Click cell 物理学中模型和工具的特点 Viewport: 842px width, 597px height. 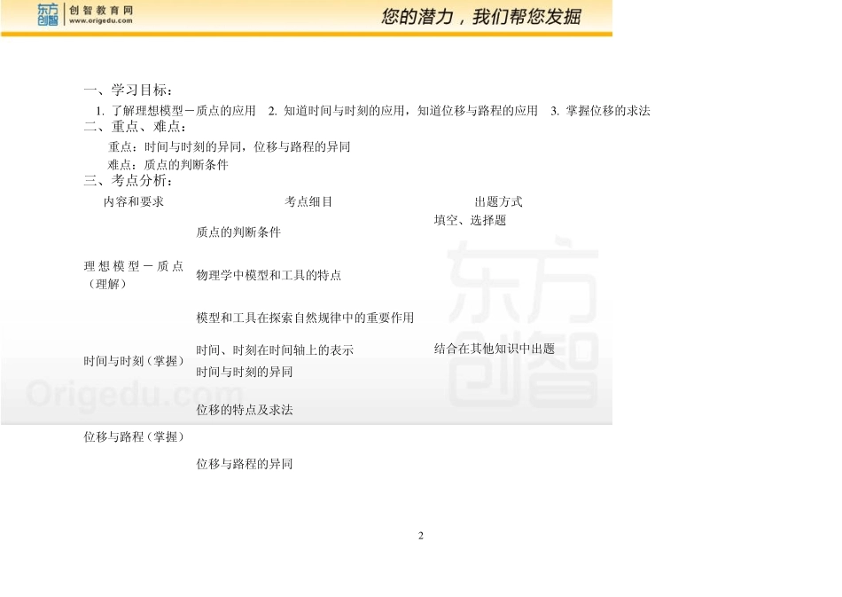(269, 275)
